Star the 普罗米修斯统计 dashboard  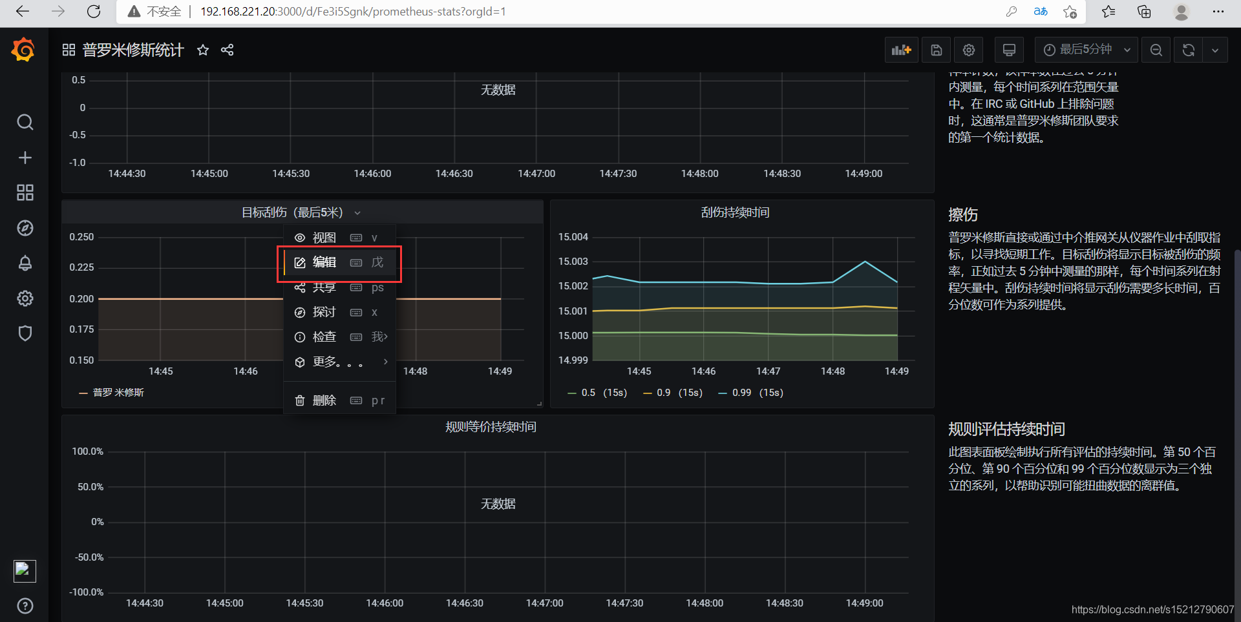[x=203, y=50]
